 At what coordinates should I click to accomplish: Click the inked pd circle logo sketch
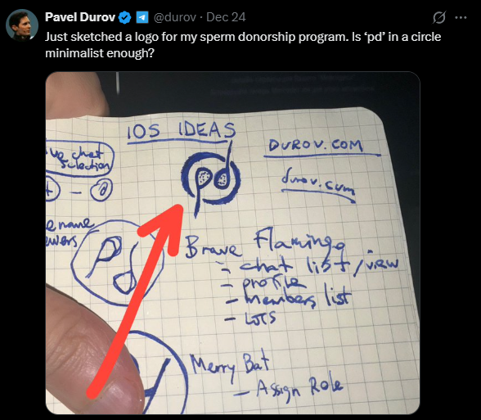211,178
